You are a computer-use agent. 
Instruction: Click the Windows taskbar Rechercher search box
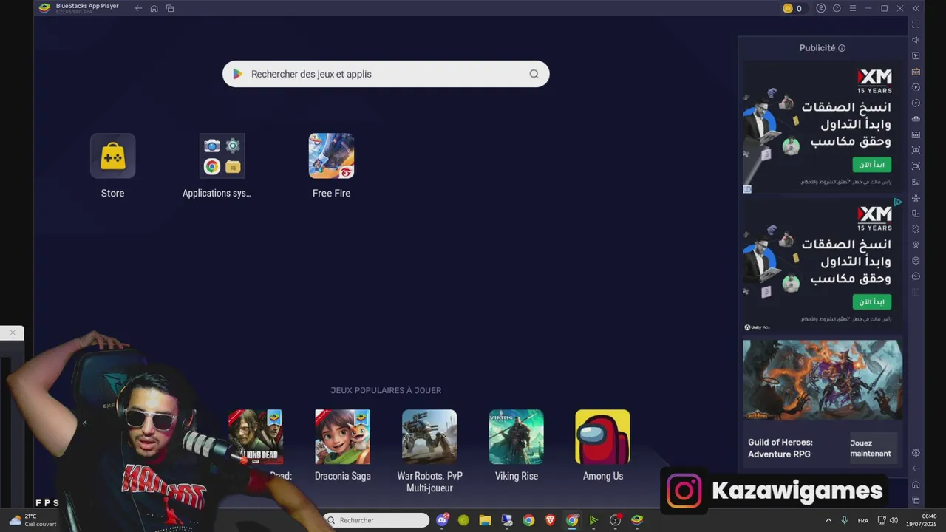pyautogui.click(x=376, y=520)
